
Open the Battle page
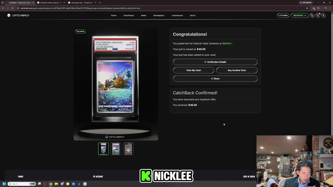point(144,15)
